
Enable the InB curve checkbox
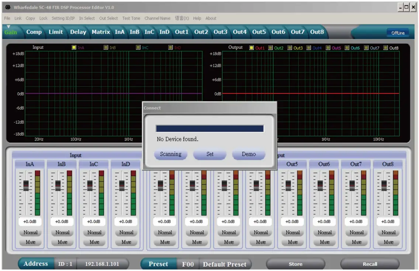(106, 48)
